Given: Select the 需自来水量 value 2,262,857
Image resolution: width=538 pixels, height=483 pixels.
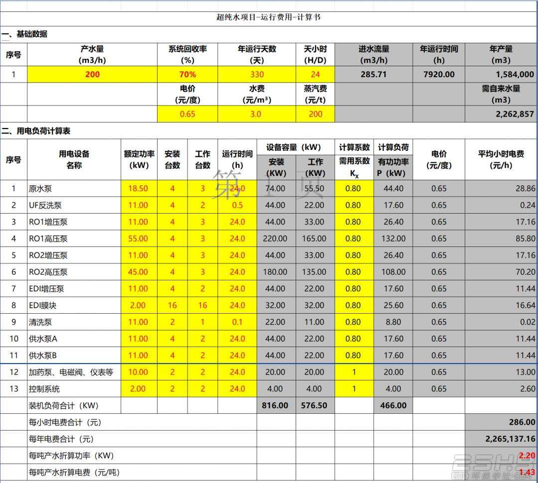Looking at the screenshot, I should (501, 114).
